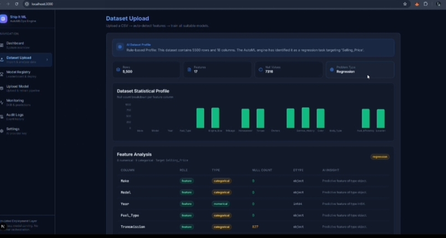The height and width of the screenshot is (238, 446).
Task: Click the 7316 null values figure
Action: pyautogui.click(x=269, y=71)
